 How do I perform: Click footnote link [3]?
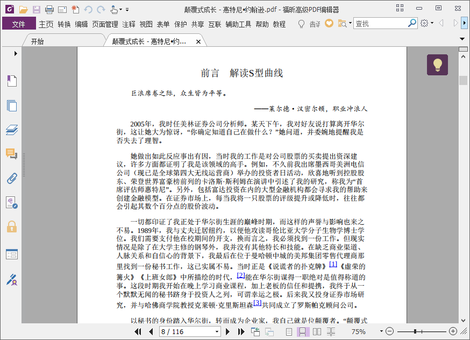click(x=257, y=303)
